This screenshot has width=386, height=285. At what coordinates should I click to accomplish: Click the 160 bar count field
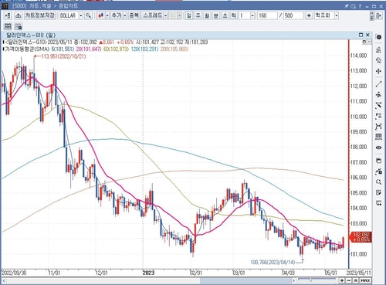click(x=267, y=15)
